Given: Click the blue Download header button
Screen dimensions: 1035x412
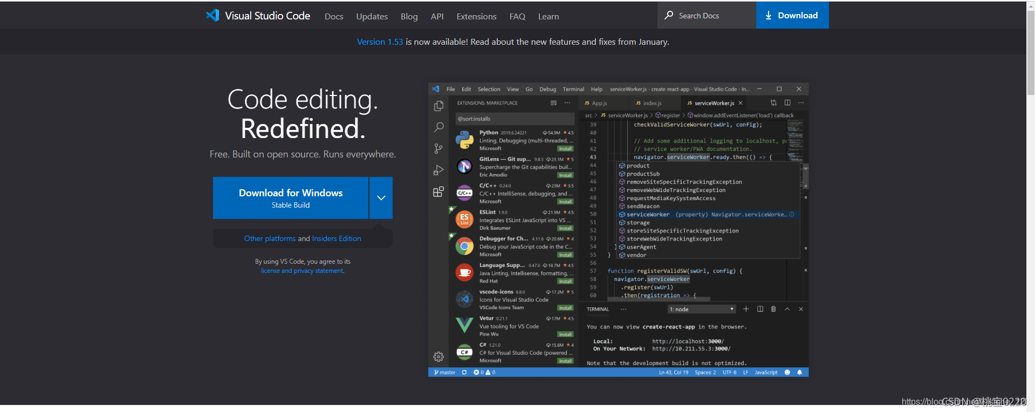Looking at the screenshot, I should point(792,15).
